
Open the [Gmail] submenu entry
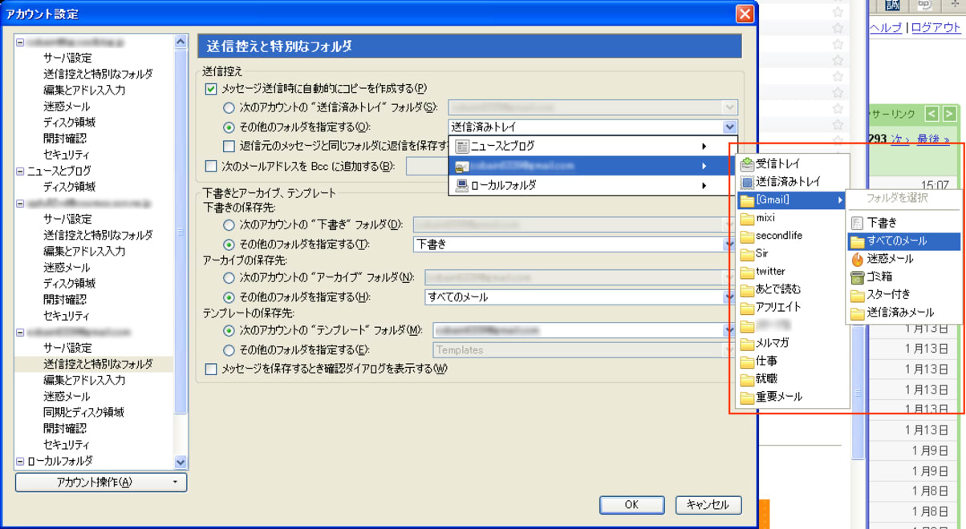click(792, 200)
